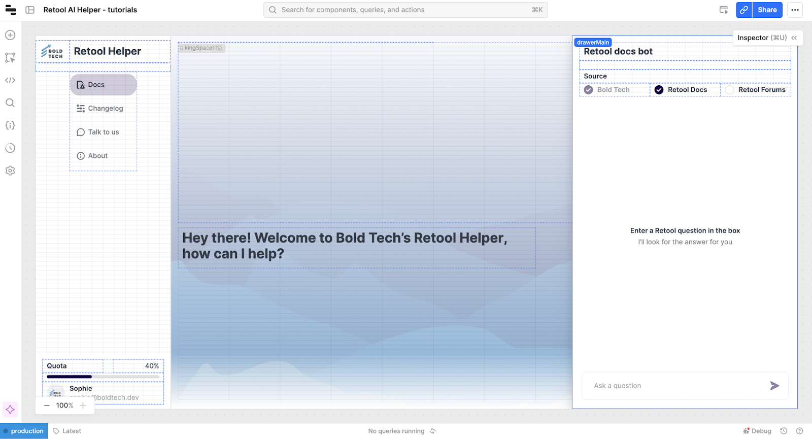Click the app title Retool AI Helper - tutorials

pos(90,10)
